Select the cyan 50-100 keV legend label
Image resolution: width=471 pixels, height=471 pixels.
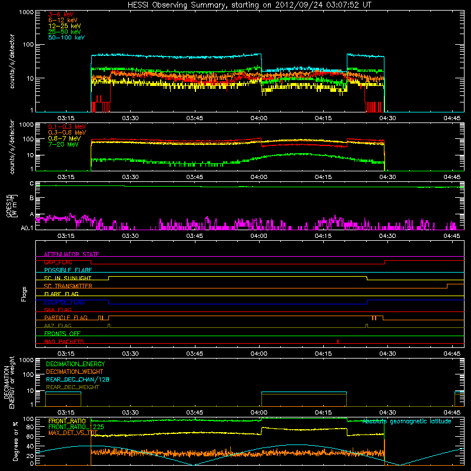point(67,38)
